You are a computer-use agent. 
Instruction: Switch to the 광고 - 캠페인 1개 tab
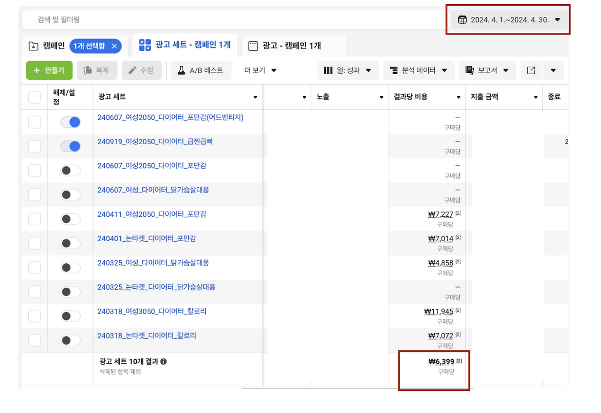[293, 45]
